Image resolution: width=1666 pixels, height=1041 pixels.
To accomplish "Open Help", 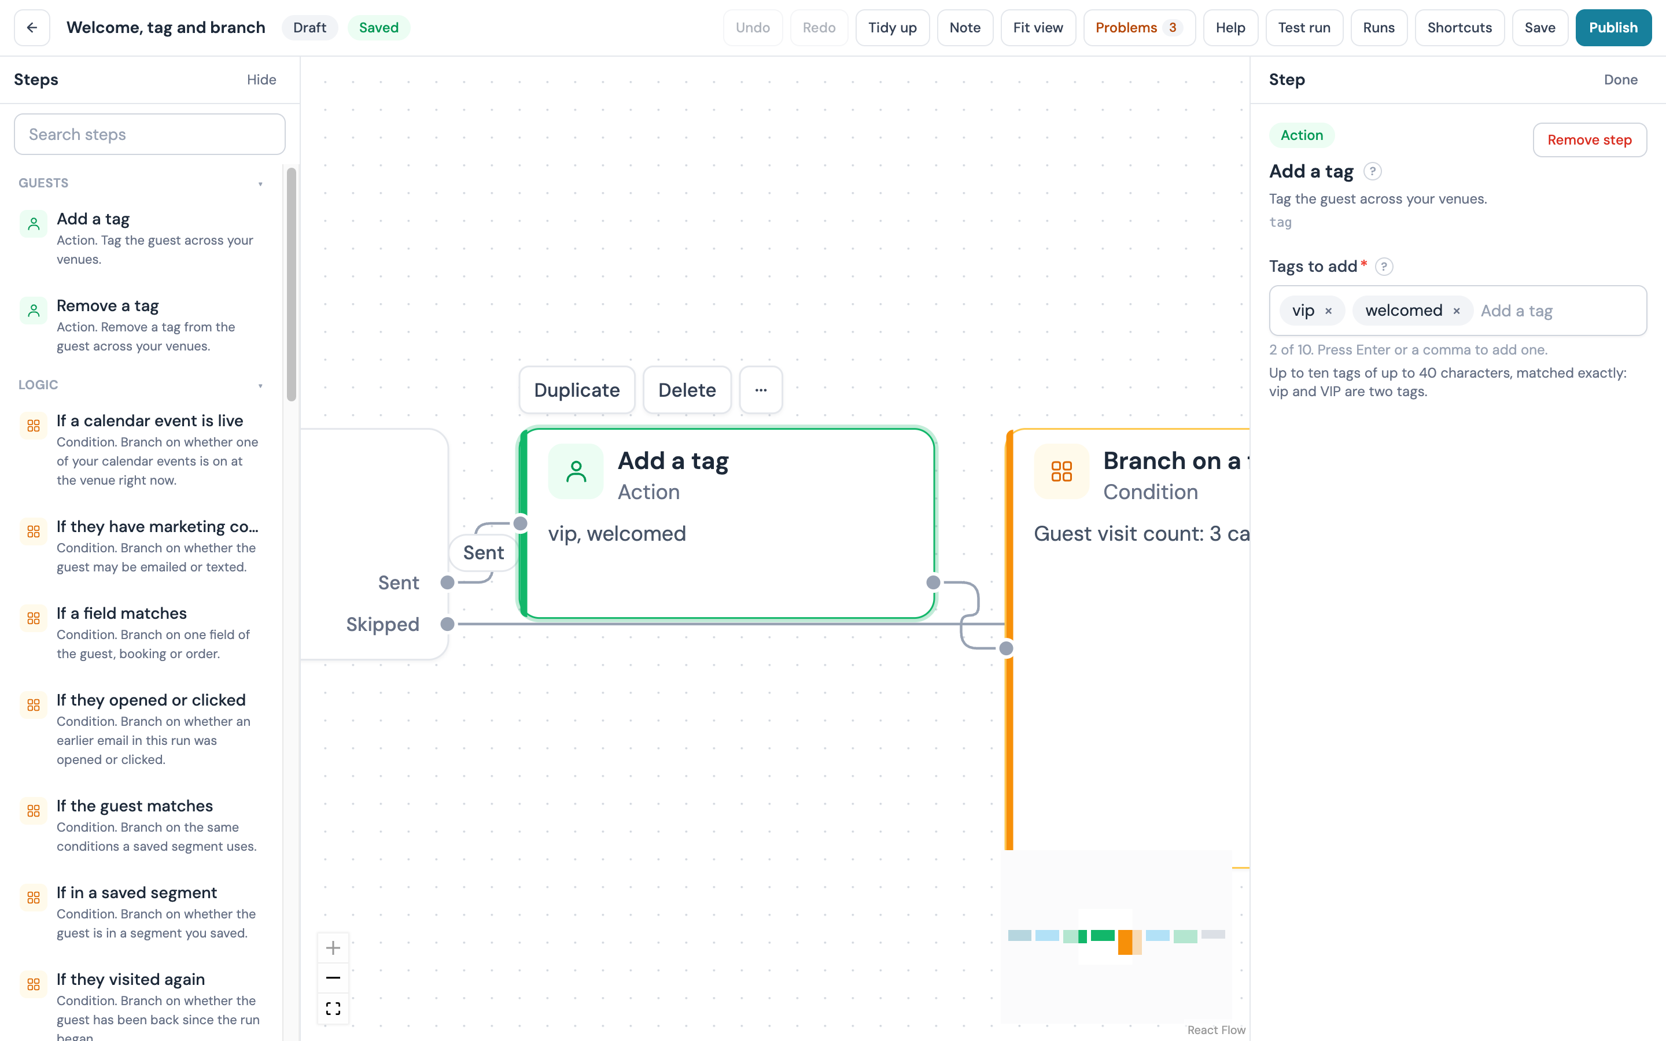I will click(1230, 28).
